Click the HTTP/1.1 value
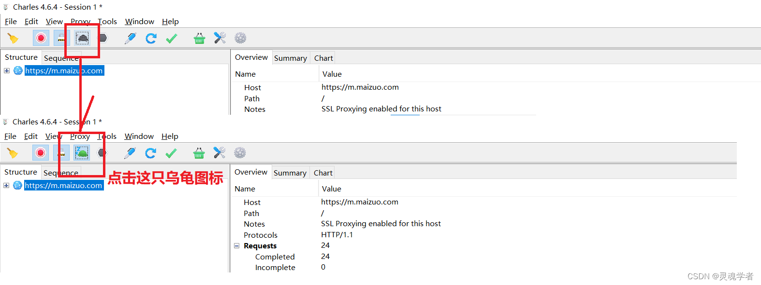 (337, 234)
